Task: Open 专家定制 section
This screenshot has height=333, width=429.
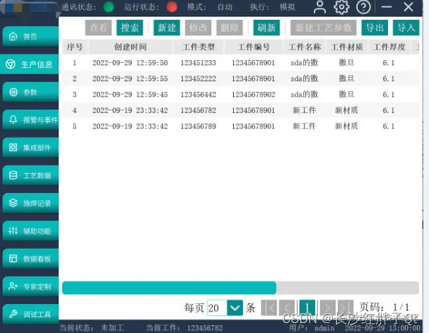Action: click(30, 286)
